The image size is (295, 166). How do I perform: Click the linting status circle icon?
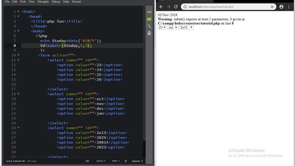pos(125,161)
